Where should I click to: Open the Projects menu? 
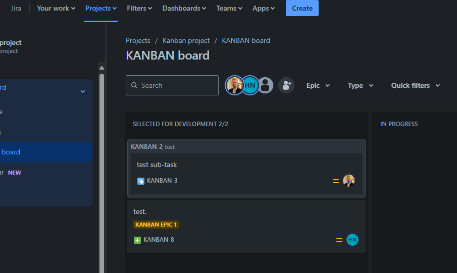pyautogui.click(x=101, y=8)
